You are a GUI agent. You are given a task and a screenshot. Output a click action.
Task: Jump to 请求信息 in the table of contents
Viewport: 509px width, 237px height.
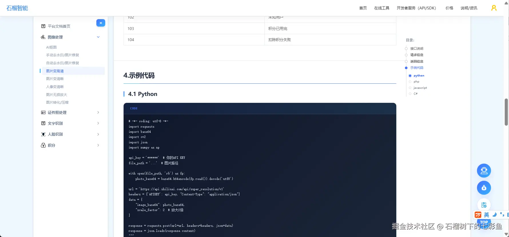[417, 55]
